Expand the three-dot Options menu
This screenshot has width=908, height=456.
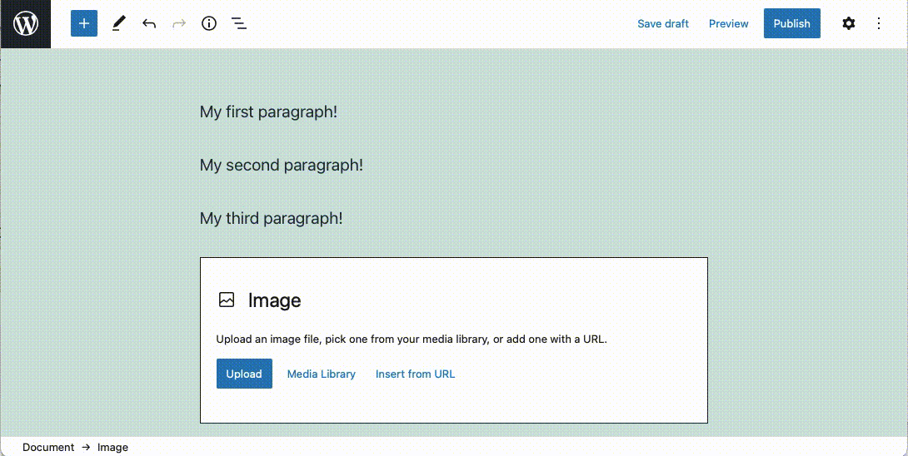pyautogui.click(x=878, y=23)
